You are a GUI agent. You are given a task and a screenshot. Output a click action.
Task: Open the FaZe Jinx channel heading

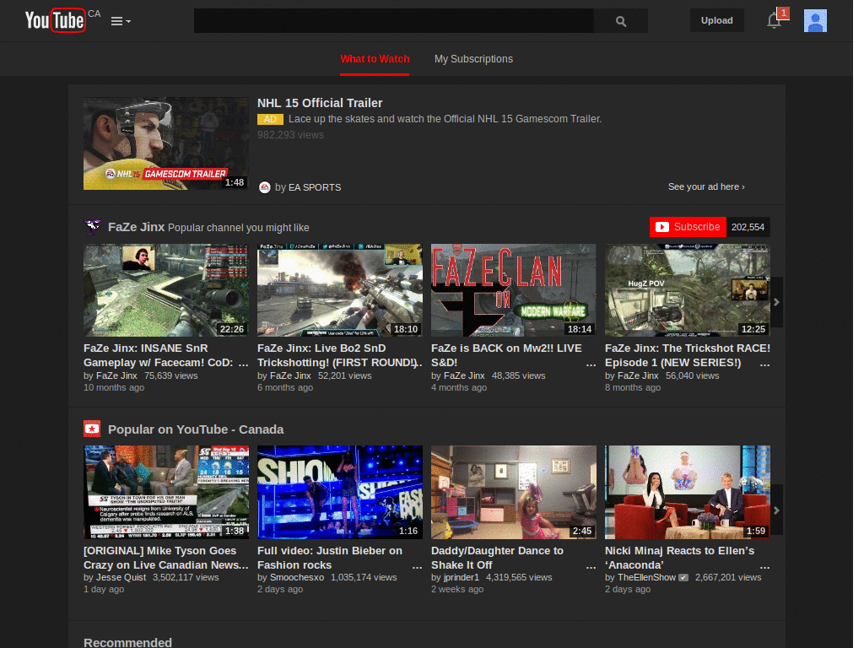click(x=136, y=227)
